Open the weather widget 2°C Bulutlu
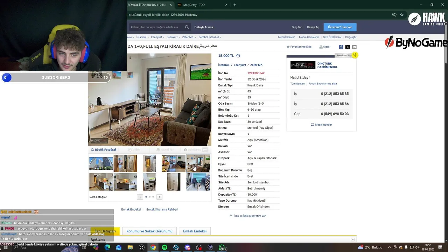This screenshot has height=252, width=448. pyautogui.click(x=370, y=247)
